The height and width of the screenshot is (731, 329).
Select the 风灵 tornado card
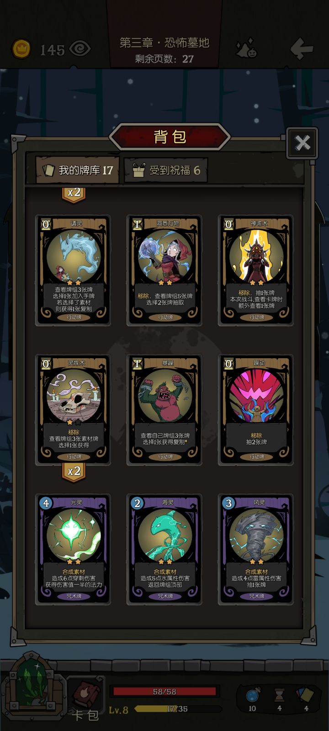[x=256, y=549]
